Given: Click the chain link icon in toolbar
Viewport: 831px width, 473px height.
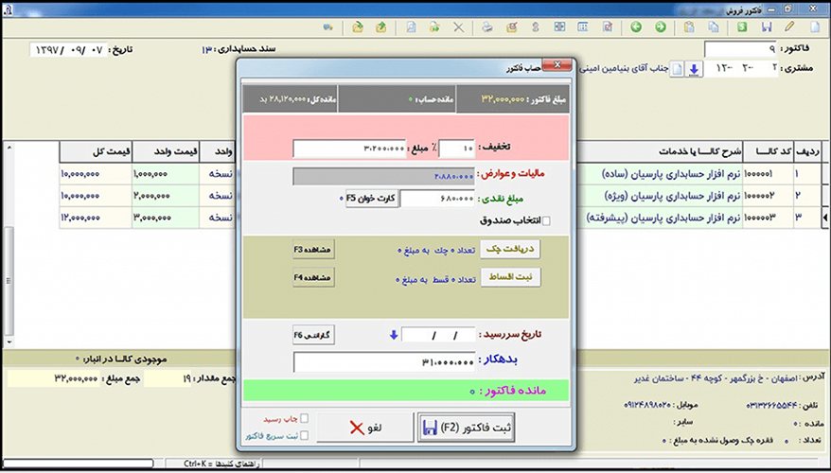Looking at the screenshot, I should click(x=536, y=27).
